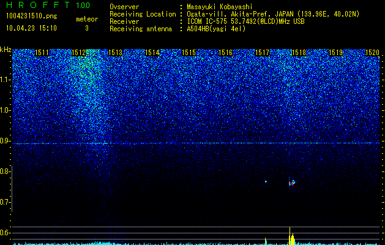
Task: Click the 1519 time marker
Action: (x=335, y=53)
